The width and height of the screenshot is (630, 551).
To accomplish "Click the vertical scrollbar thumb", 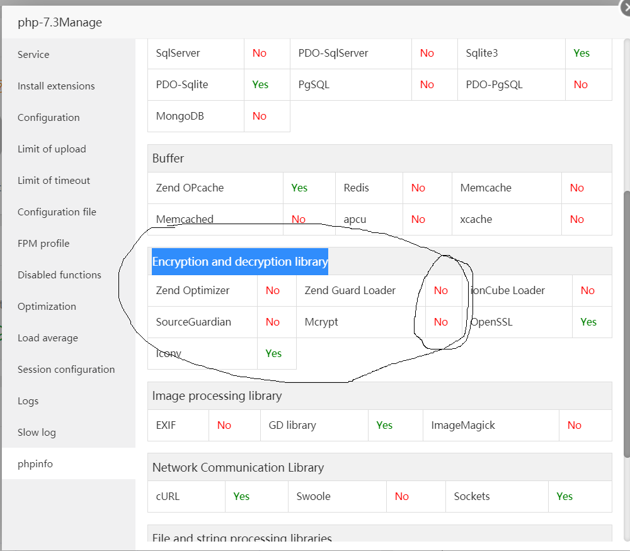I will [626, 324].
